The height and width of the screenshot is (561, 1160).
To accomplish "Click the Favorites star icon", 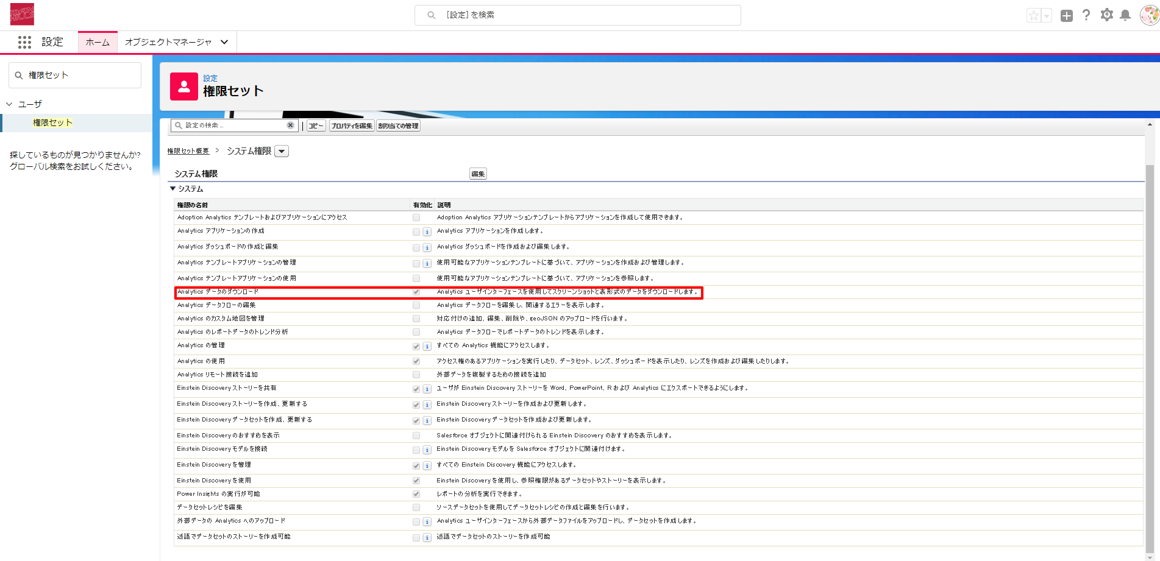I will tap(1033, 16).
